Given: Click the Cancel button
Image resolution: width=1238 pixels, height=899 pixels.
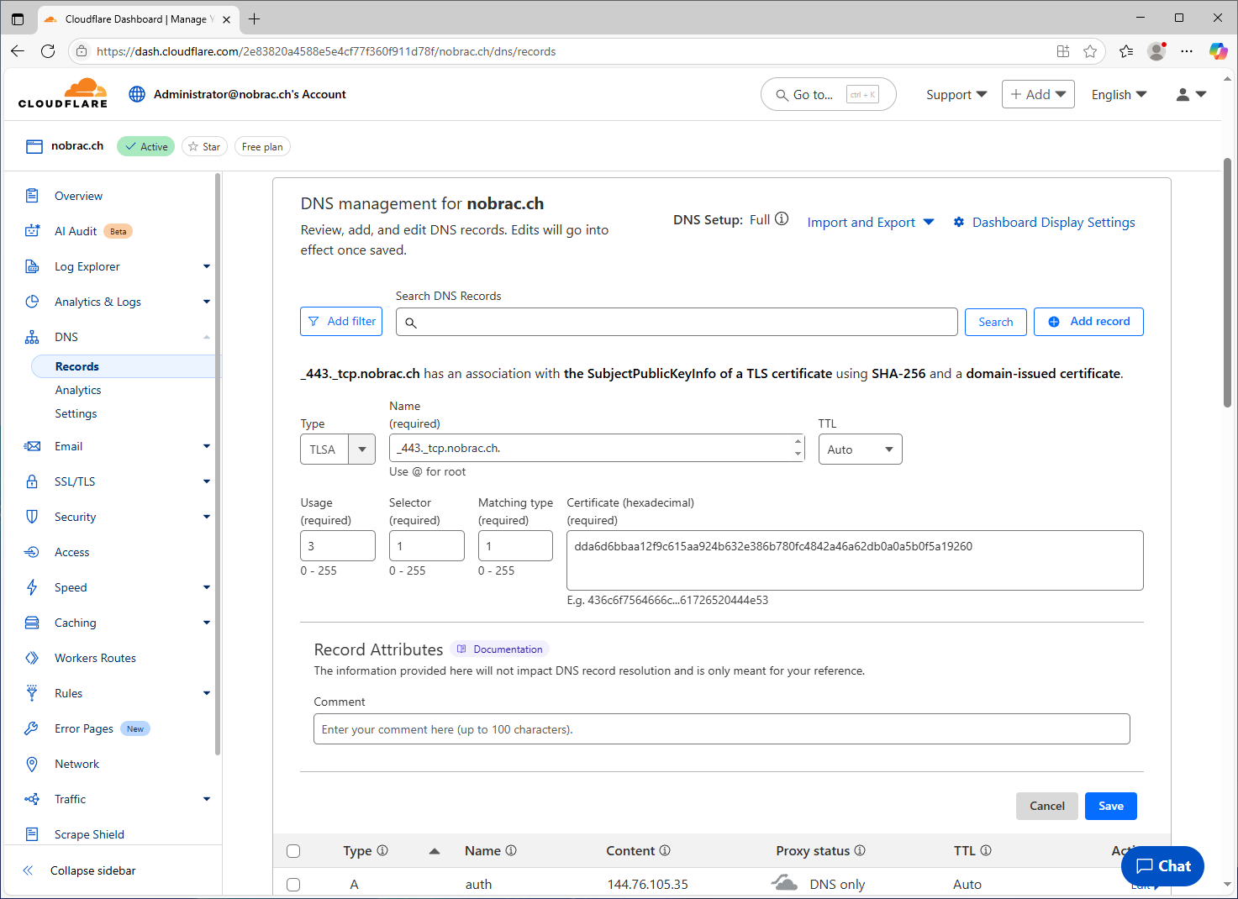Looking at the screenshot, I should pyautogui.click(x=1046, y=806).
